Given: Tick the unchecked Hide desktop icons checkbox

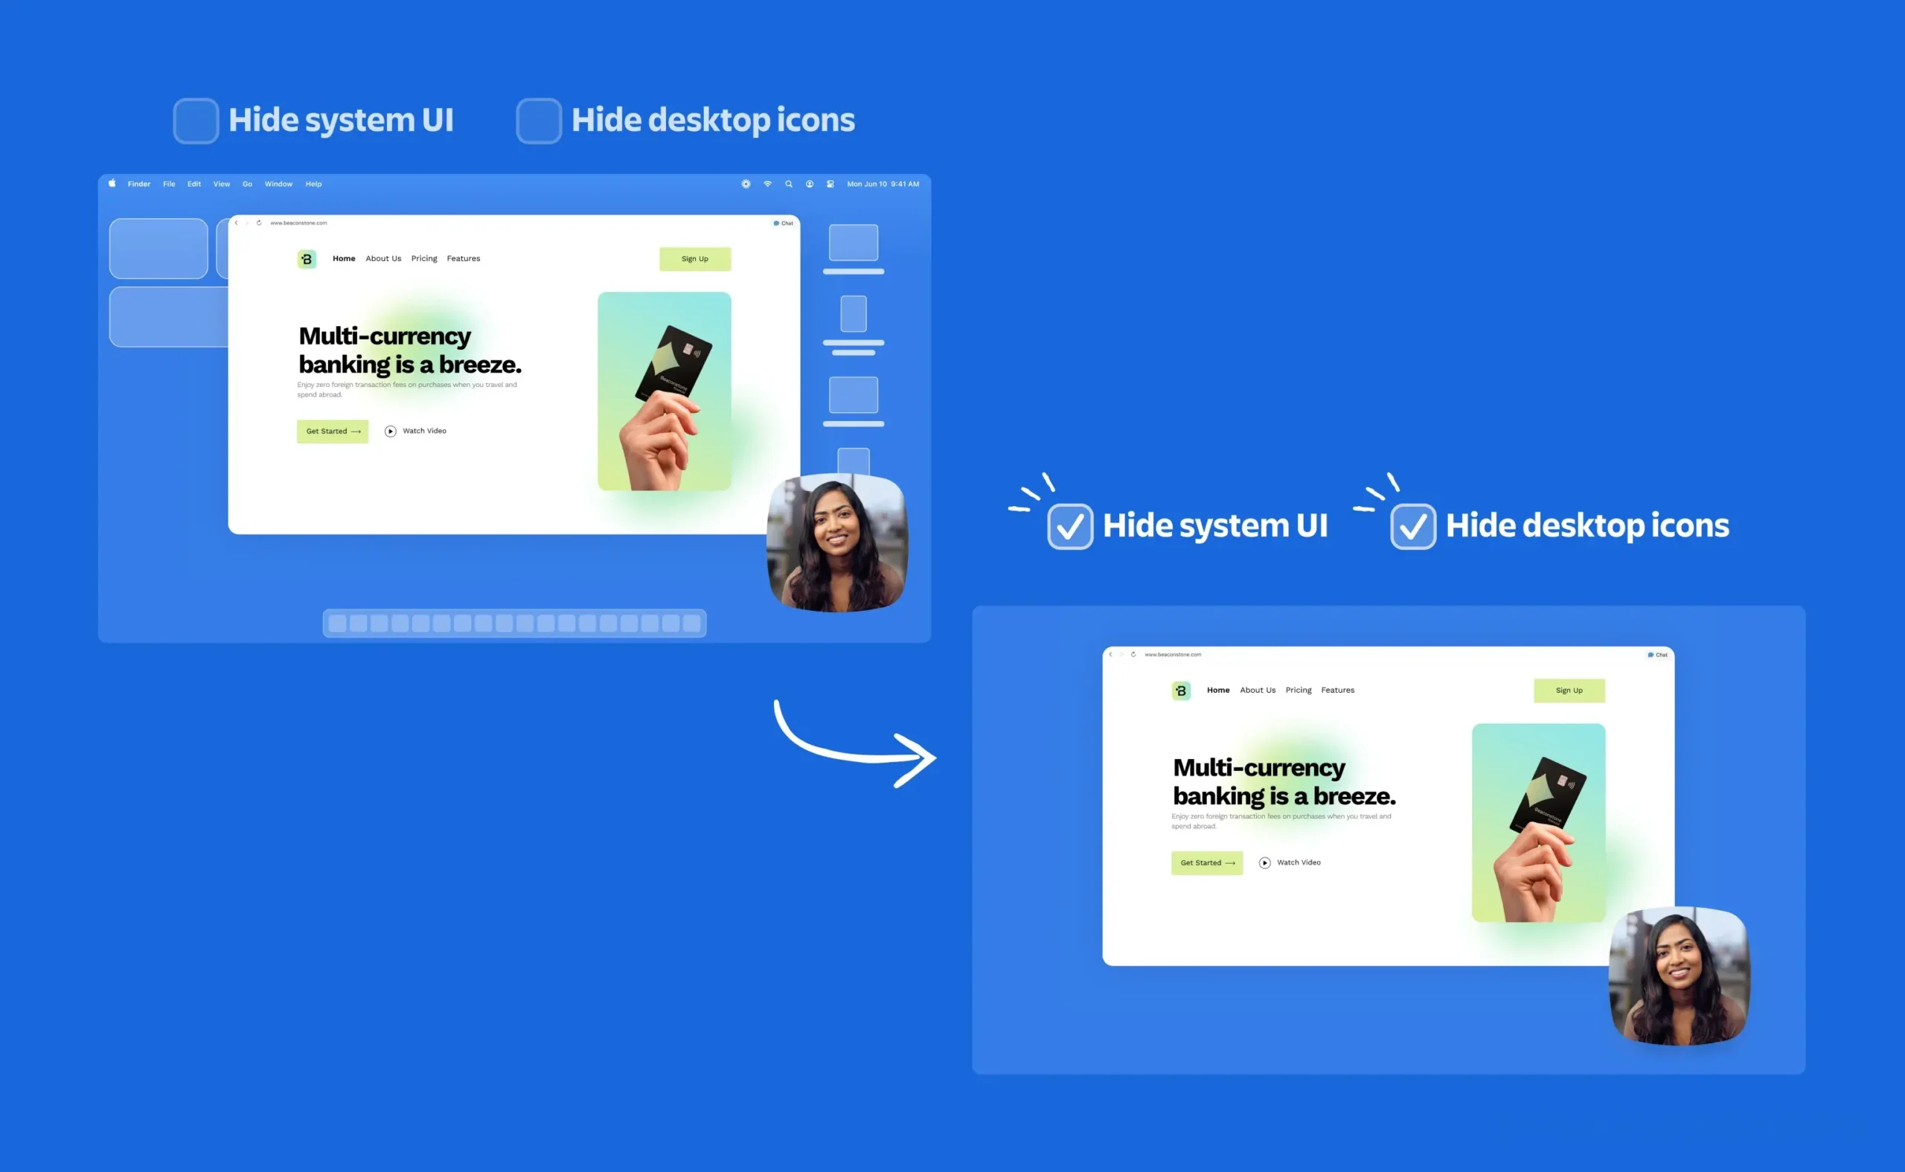Looking at the screenshot, I should [539, 121].
